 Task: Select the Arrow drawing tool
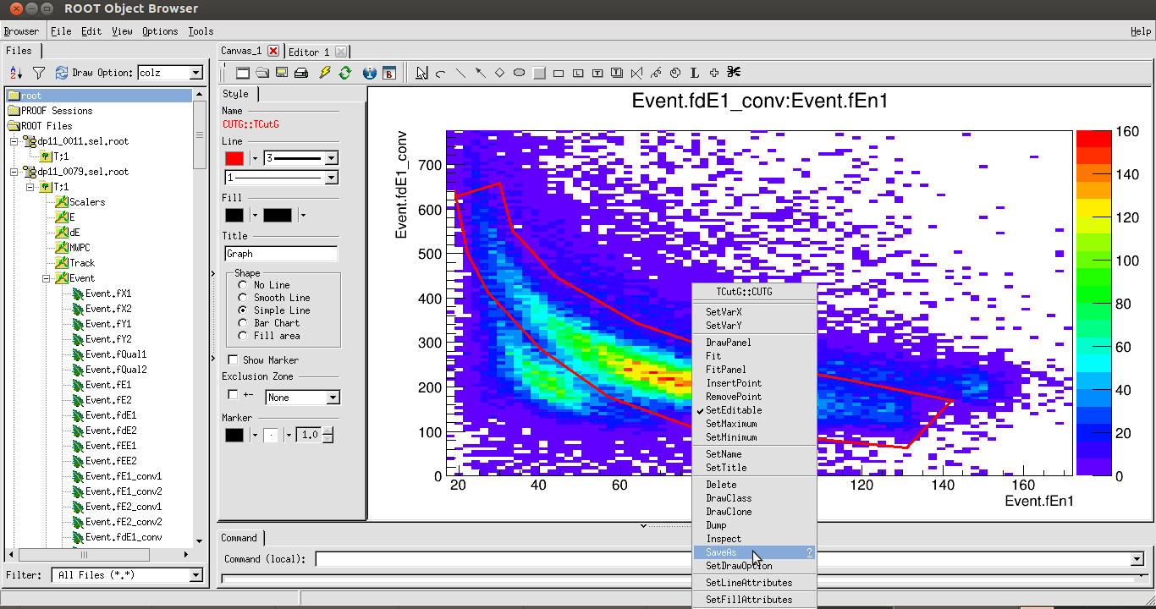[x=480, y=73]
